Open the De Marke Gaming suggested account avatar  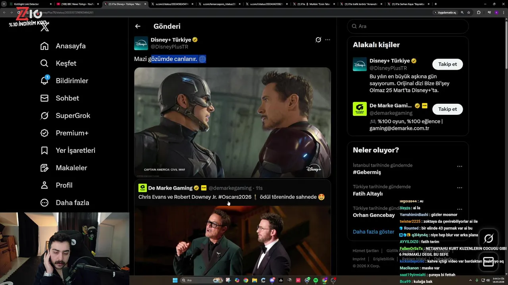360,109
